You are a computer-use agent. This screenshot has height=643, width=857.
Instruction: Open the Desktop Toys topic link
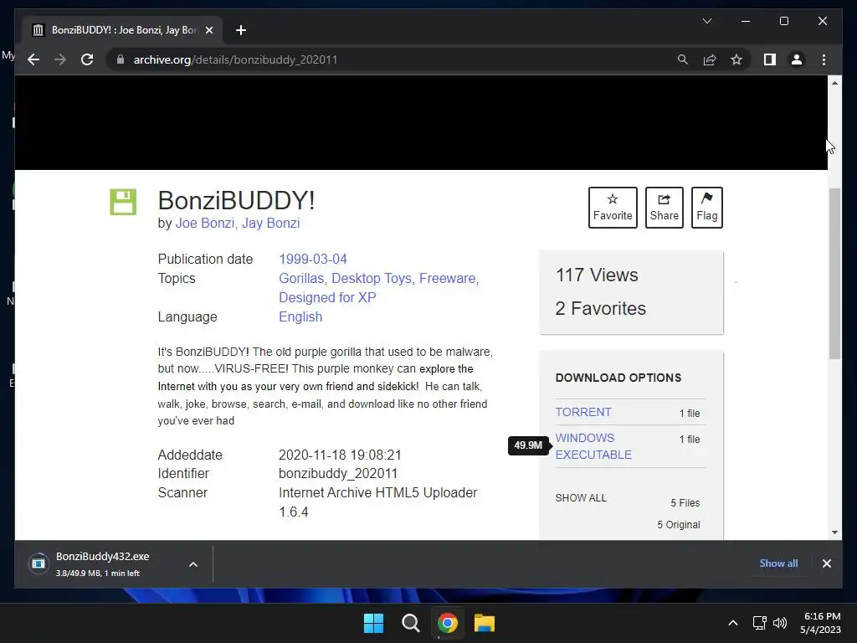click(372, 278)
